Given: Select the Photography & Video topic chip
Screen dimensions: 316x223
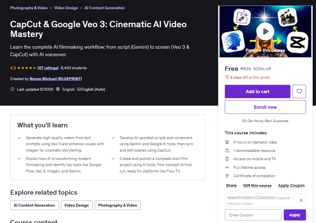Looking at the screenshot, I should click(118, 205).
